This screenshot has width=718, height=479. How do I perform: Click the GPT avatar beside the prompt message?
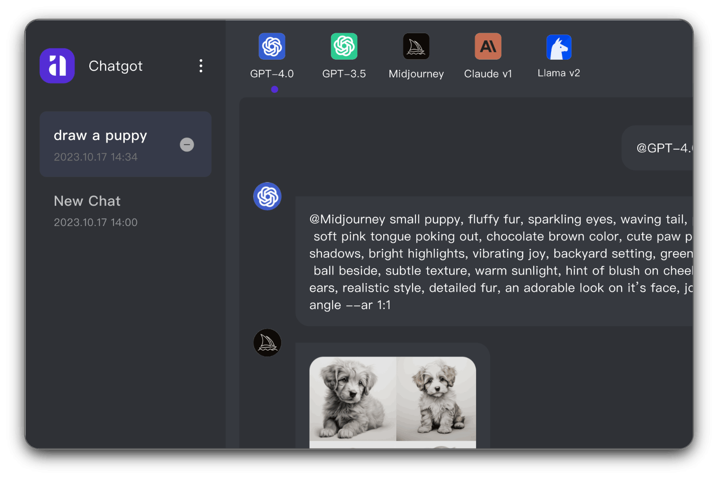267,196
